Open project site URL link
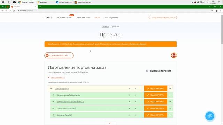 57,78
